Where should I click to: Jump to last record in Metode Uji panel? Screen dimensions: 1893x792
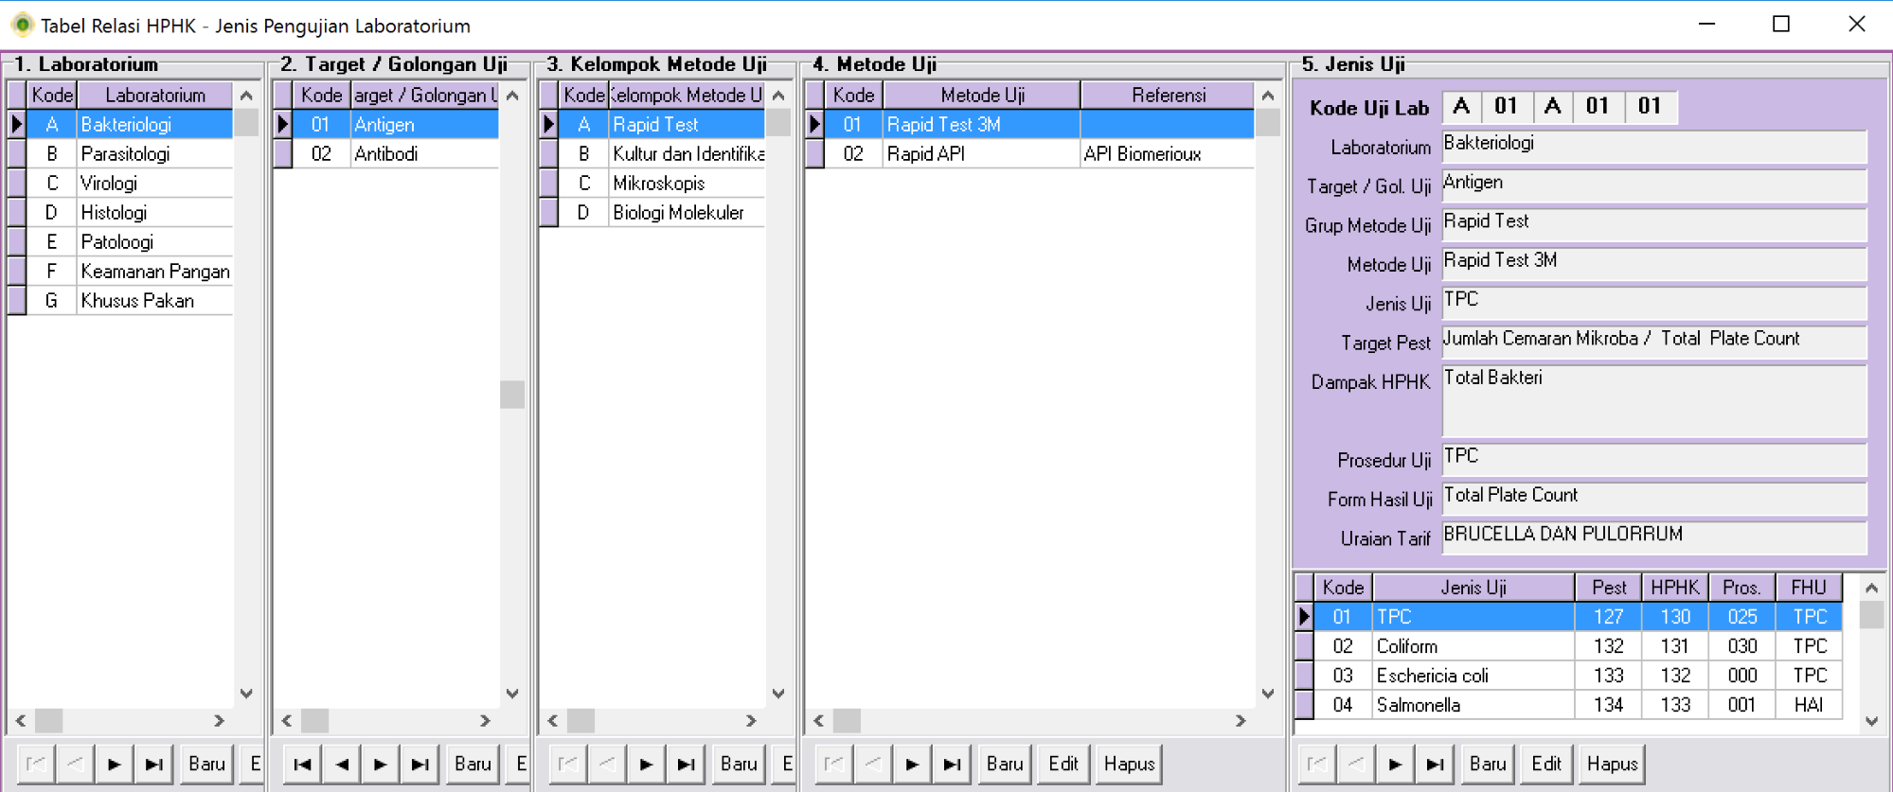(x=952, y=764)
